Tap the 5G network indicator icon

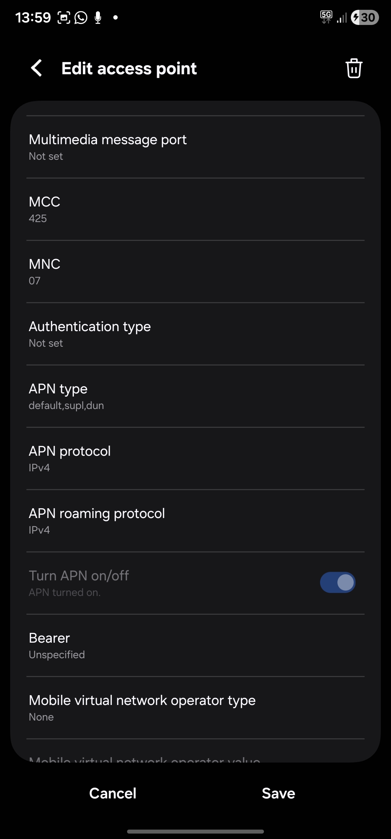pos(326,17)
